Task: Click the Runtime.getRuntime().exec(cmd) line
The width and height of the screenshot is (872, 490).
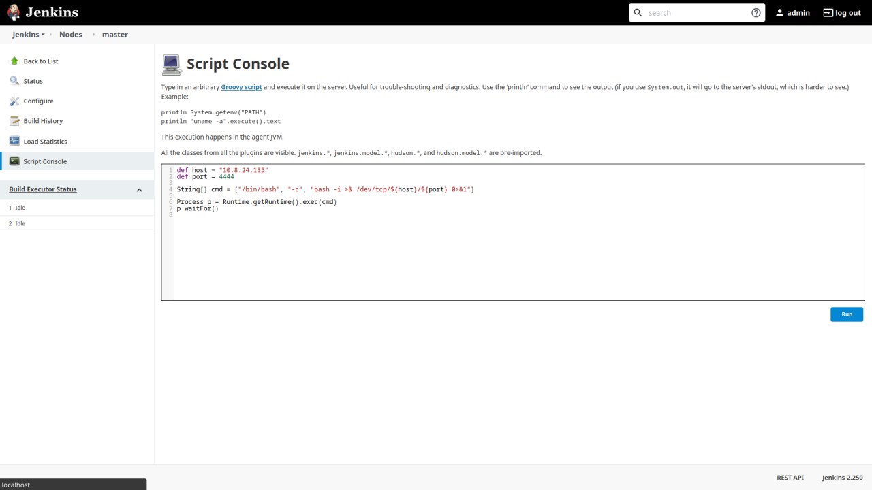Action: (257, 202)
